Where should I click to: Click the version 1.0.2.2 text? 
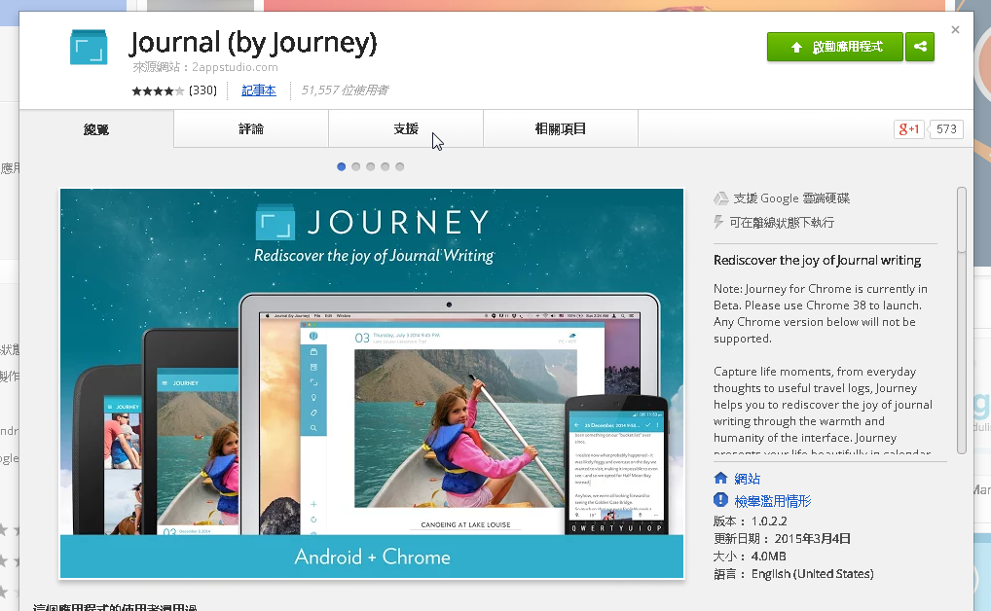click(x=751, y=521)
